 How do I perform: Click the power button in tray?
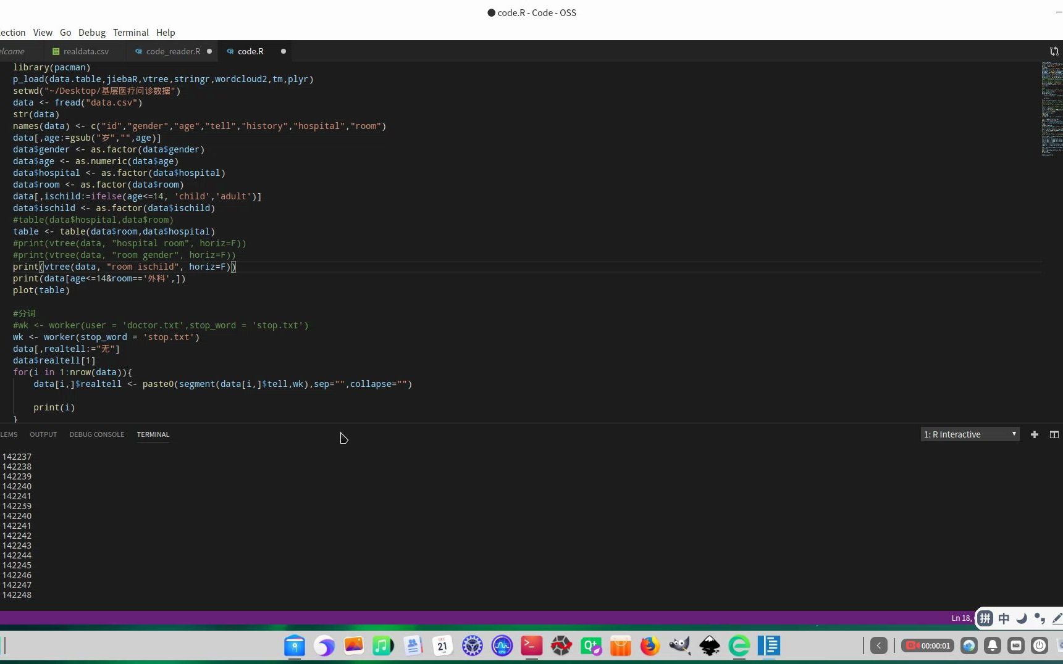tap(1040, 646)
